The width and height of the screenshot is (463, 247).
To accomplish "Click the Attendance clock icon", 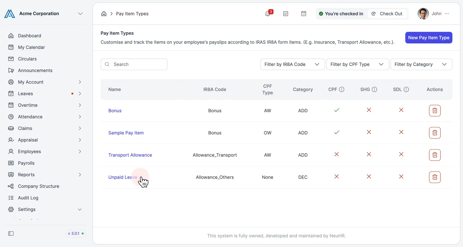I will coord(11,117).
